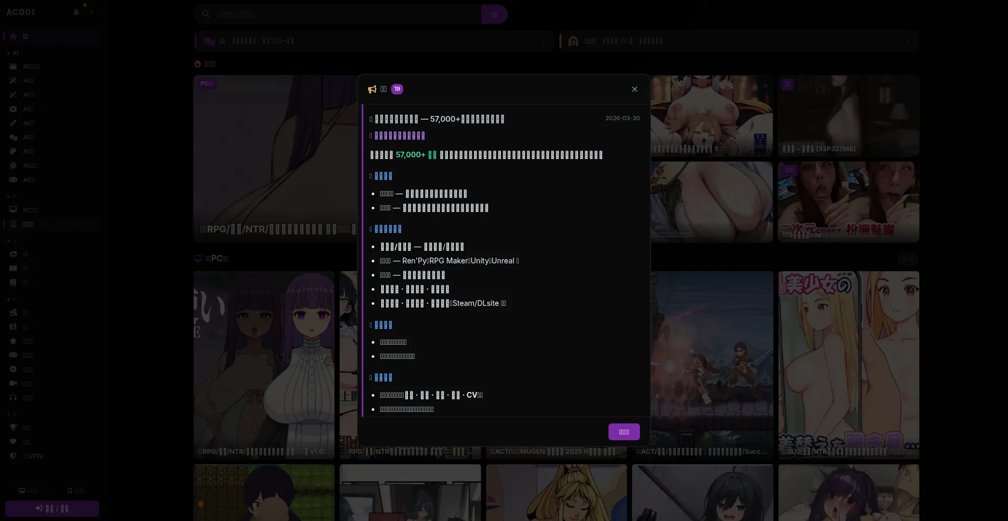The height and width of the screenshot is (521, 1008).
Task: Click the Ren'Py RPG Maker Unity Unreal line
Action: coord(449,261)
